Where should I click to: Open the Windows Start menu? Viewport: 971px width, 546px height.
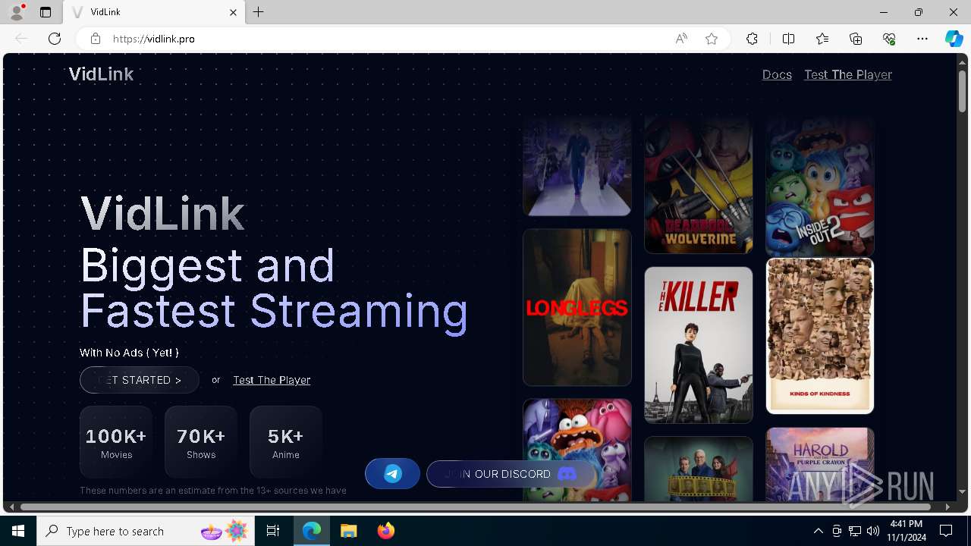point(18,531)
